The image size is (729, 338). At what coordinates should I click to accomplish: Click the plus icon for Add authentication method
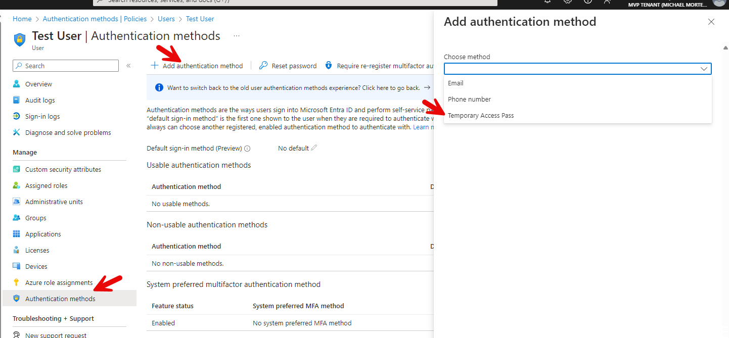click(x=155, y=66)
